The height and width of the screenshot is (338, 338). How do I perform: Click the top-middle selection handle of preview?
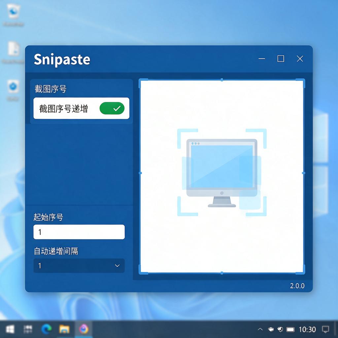[x=222, y=80]
